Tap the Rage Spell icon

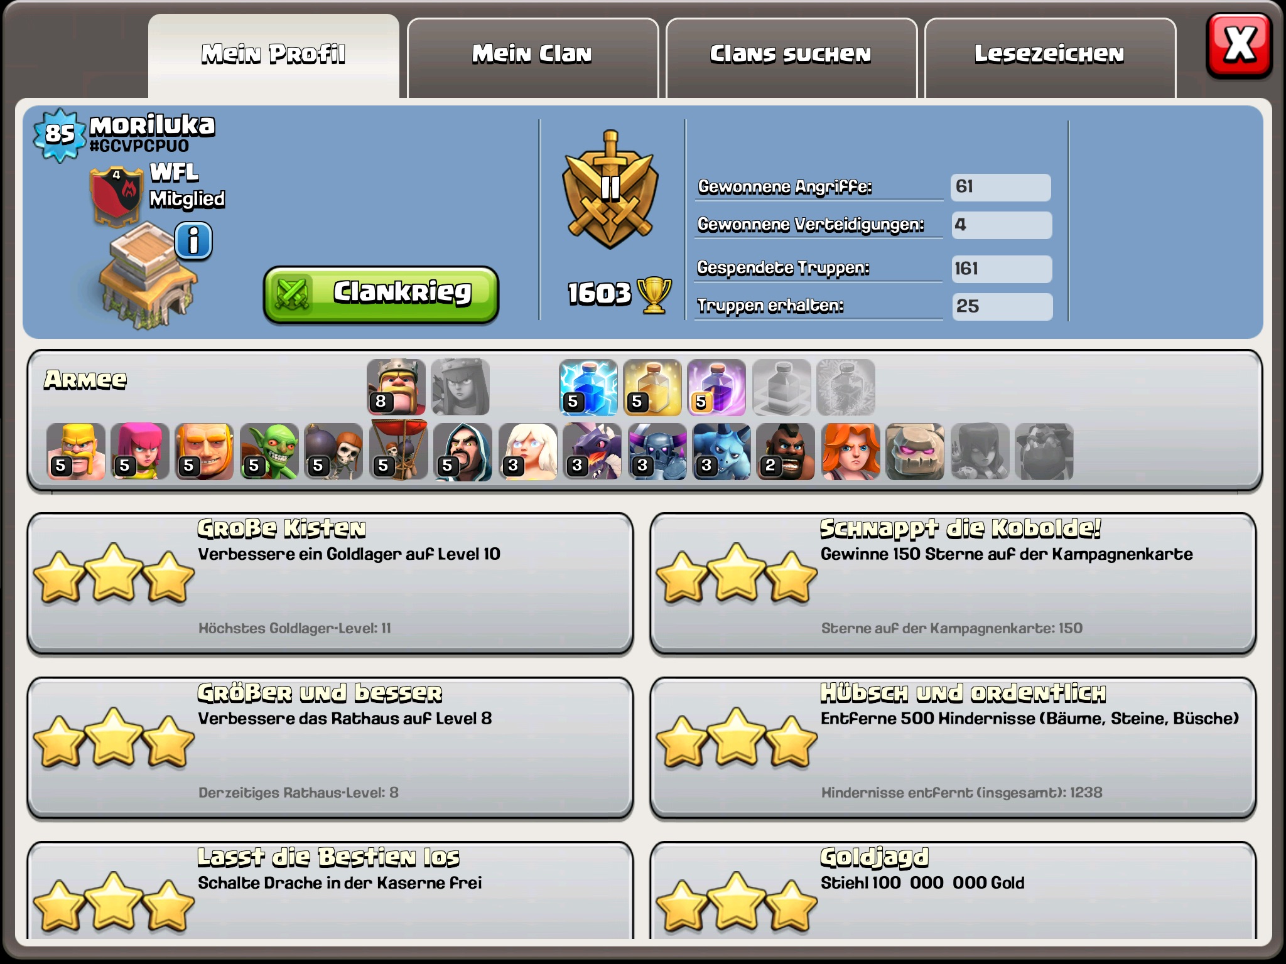(716, 387)
